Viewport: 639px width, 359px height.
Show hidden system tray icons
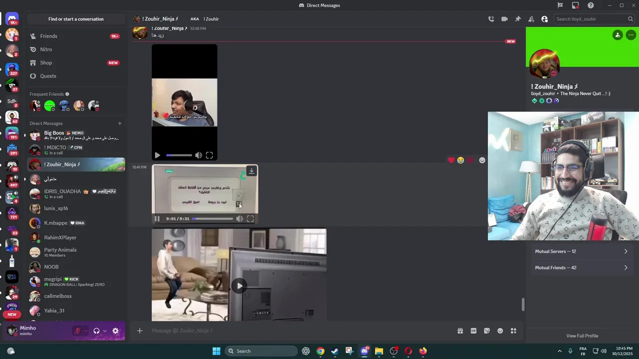[x=560, y=351]
